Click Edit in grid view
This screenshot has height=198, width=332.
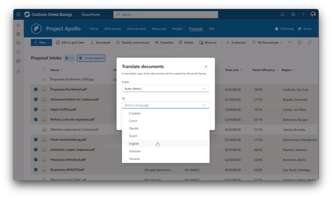pos(70,42)
